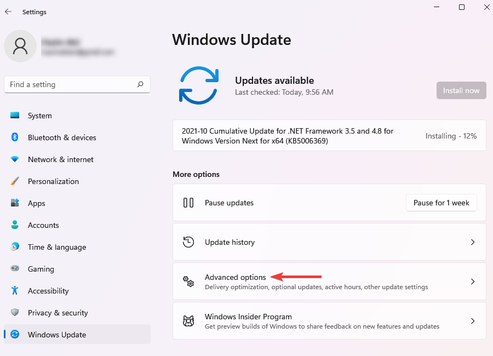Open Accessibility settings

(77, 291)
